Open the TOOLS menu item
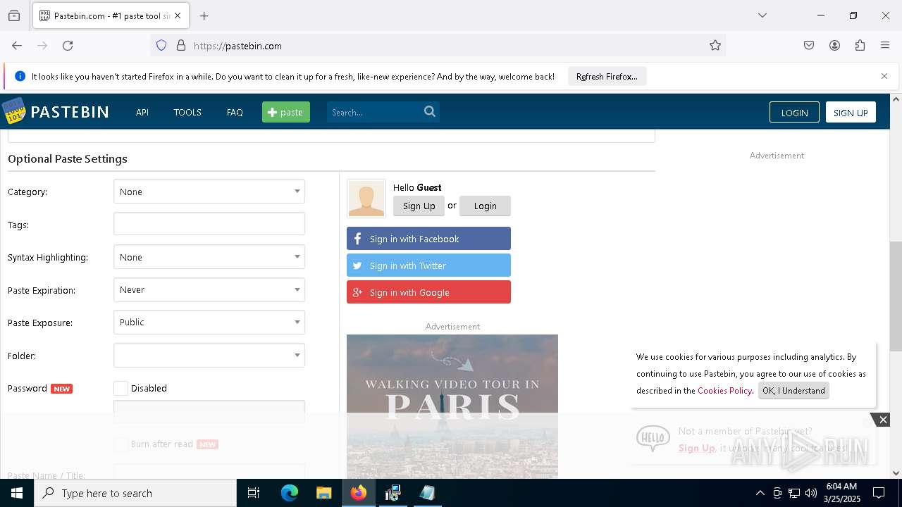Viewport: 902px width, 507px height. [187, 112]
